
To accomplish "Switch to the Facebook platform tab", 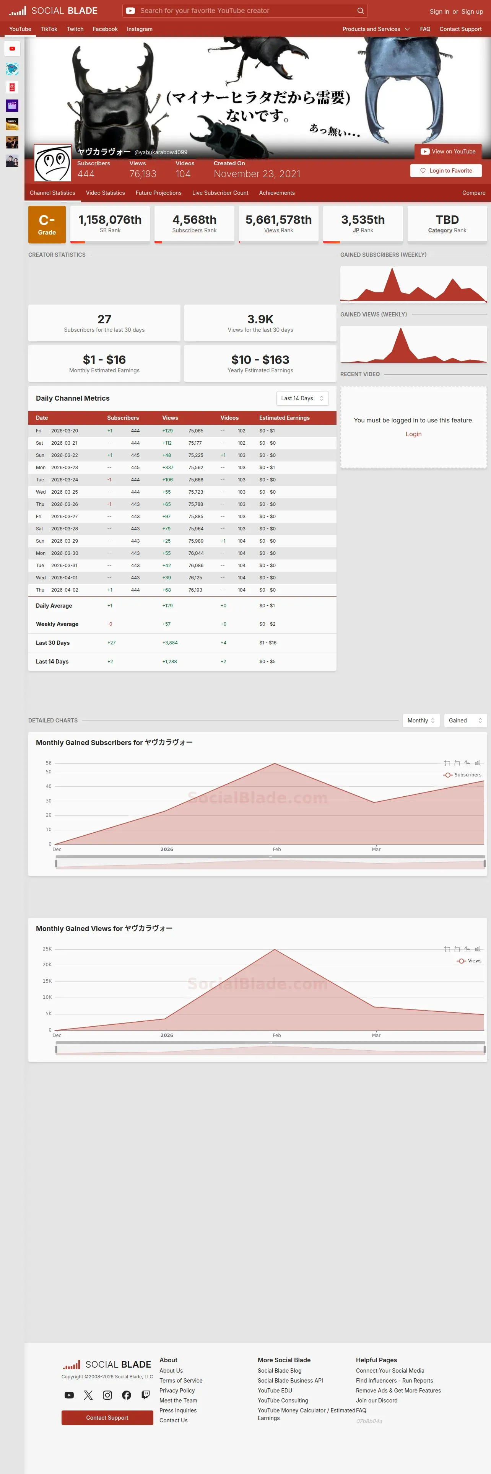I will (x=105, y=29).
